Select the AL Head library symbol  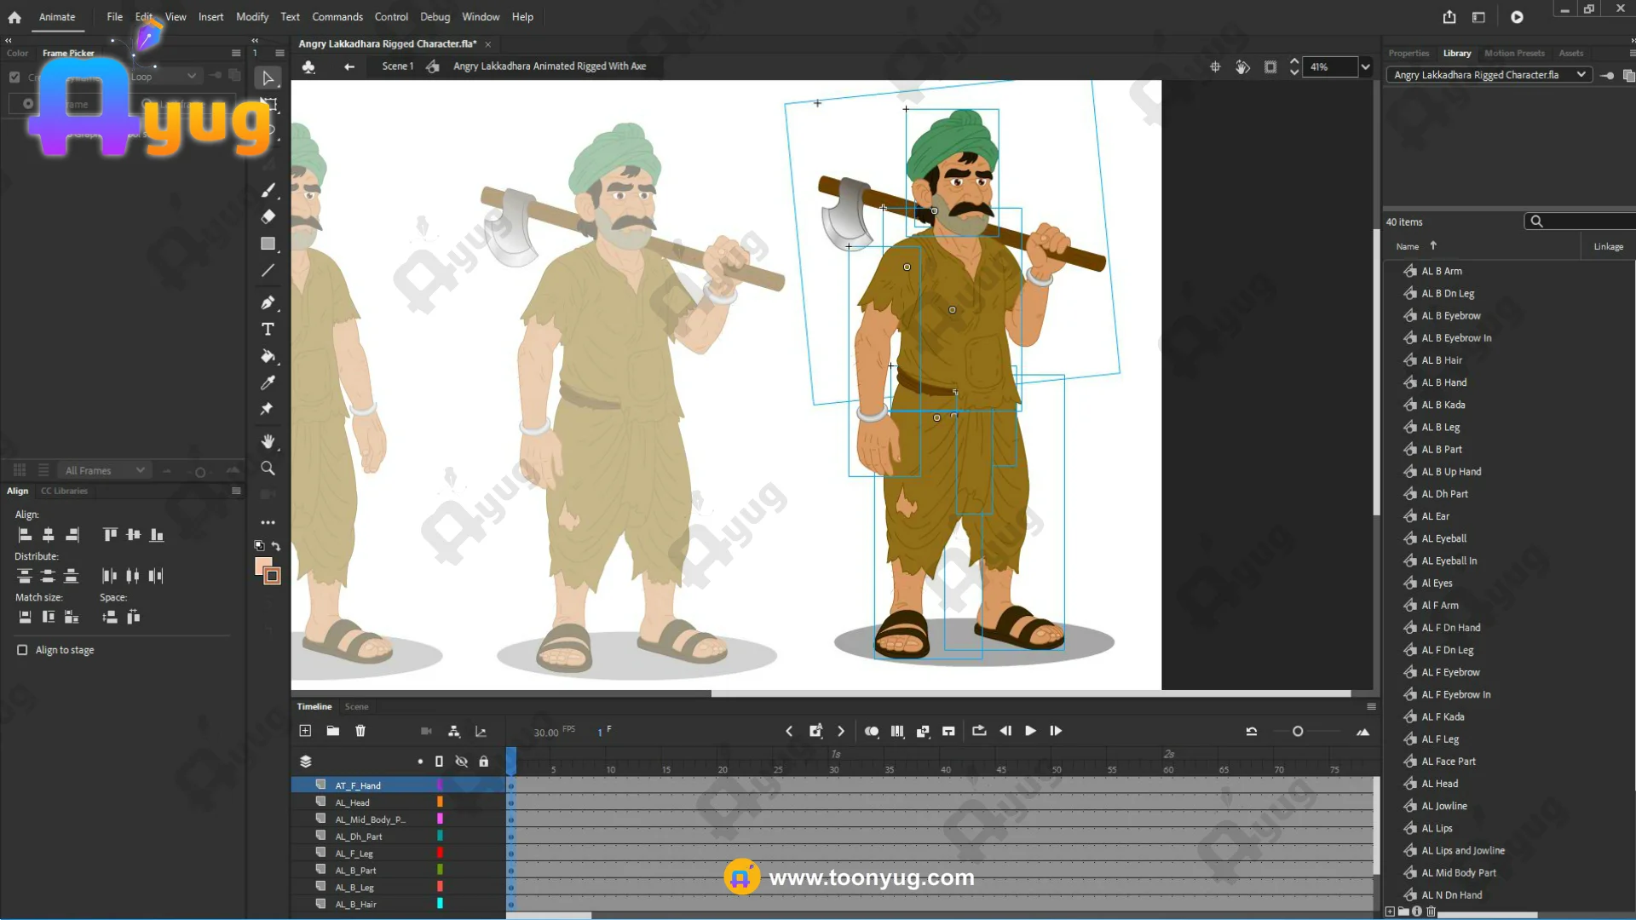click(1439, 784)
